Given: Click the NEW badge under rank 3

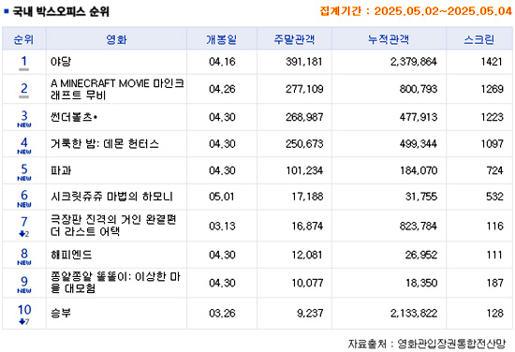Looking at the screenshot, I should [x=24, y=125].
